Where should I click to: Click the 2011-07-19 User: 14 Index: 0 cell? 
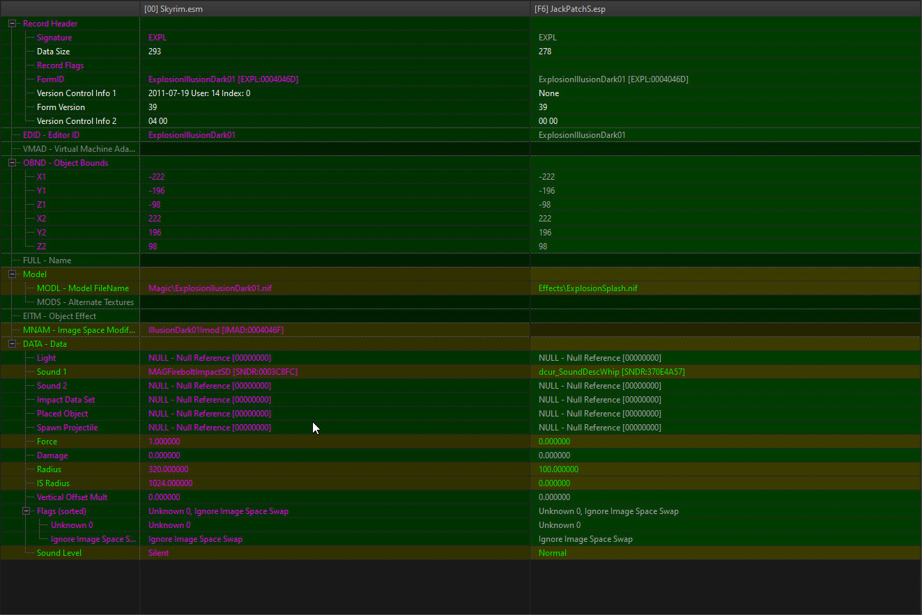pos(199,93)
